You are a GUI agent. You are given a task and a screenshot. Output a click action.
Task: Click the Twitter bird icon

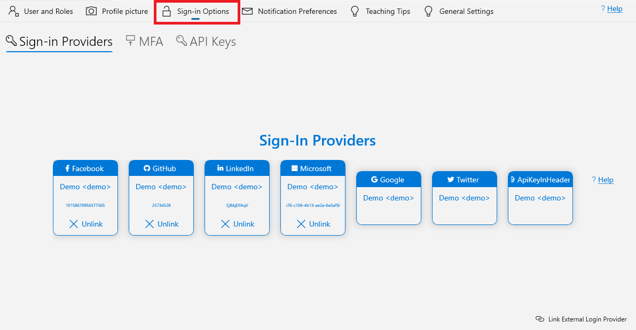(x=451, y=179)
